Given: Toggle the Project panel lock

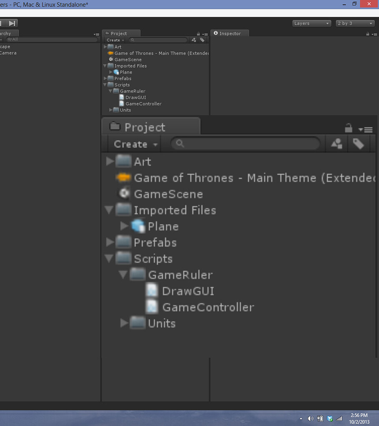Looking at the screenshot, I should tap(198, 33).
